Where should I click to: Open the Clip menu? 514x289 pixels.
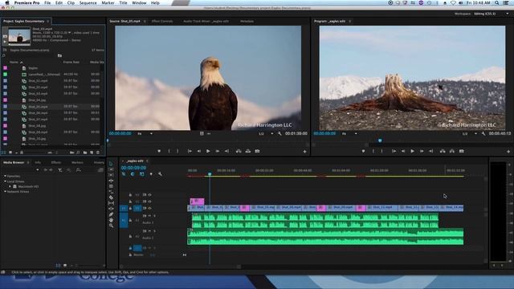click(71, 2)
